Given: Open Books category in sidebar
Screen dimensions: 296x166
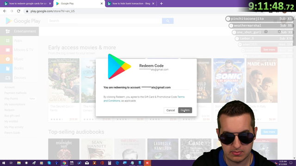Looking at the screenshot, I should (x=19, y=68).
